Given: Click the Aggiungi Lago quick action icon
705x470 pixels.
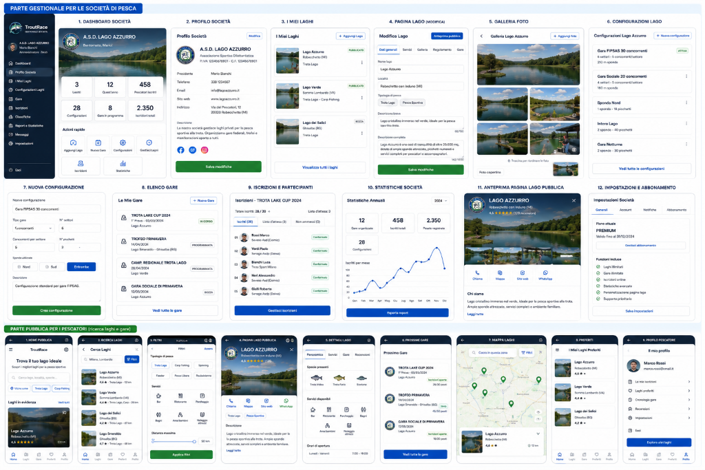Looking at the screenshot, I should tap(73, 142).
